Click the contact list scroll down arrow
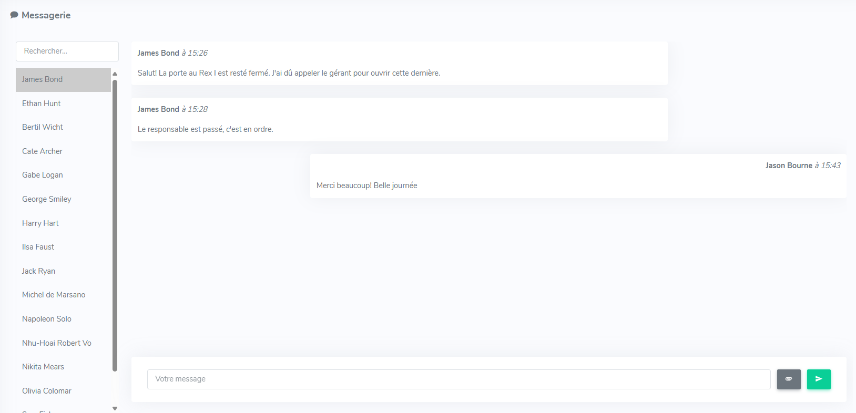Screen dimensions: 856x413 115,408
